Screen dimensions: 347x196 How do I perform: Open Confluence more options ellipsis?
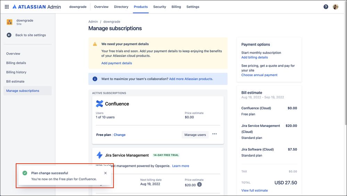(x=214, y=134)
